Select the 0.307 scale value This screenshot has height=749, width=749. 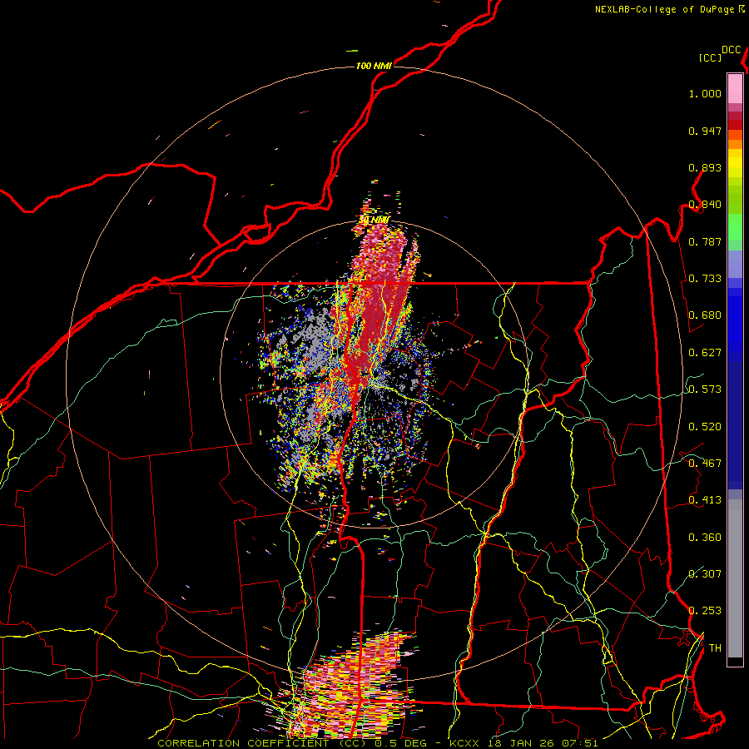tap(705, 573)
